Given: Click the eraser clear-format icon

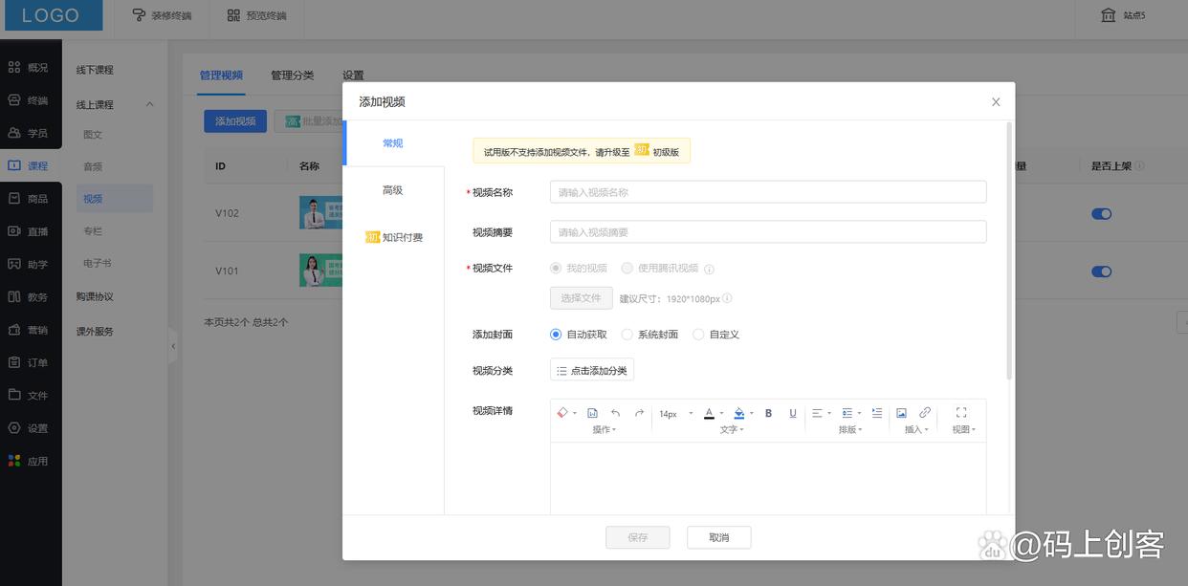Looking at the screenshot, I should 562,413.
